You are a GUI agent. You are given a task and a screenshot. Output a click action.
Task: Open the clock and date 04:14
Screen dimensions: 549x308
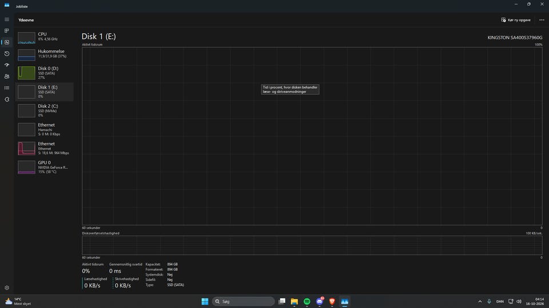point(535,301)
